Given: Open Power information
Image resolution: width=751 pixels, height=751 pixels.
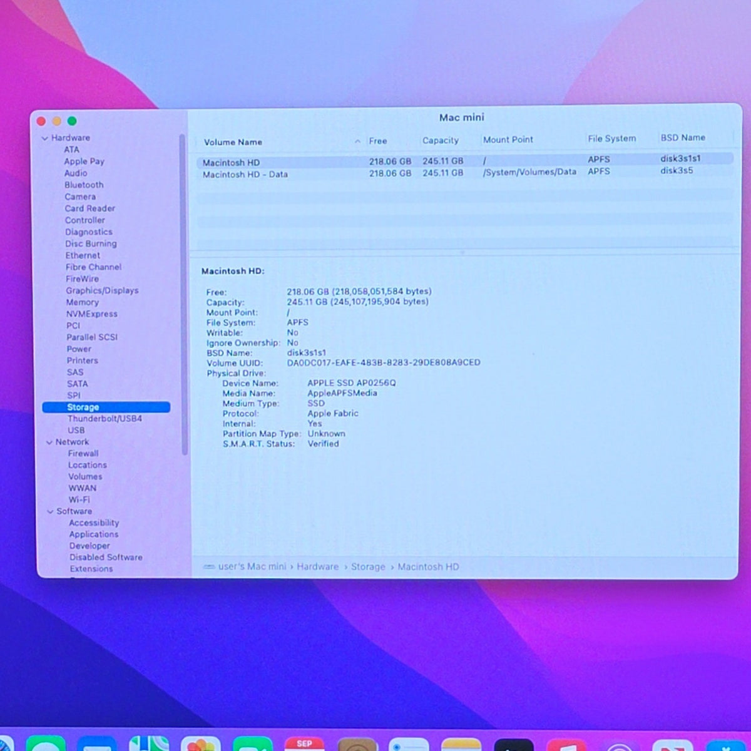Looking at the screenshot, I should tap(79, 349).
